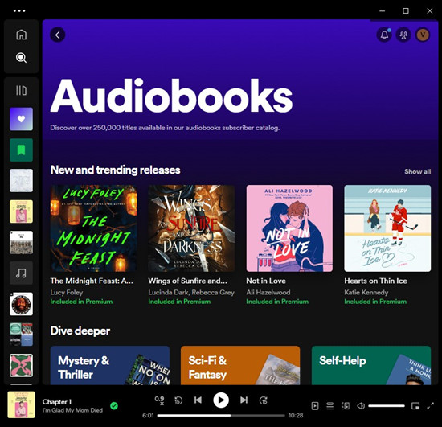Open the playback queue
This screenshot has height=427, width=442.
(330, 406)
